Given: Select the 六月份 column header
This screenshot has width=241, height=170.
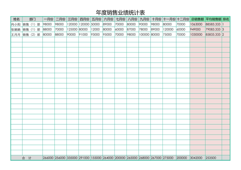Looking at the screenshot, I should point(109,19).
